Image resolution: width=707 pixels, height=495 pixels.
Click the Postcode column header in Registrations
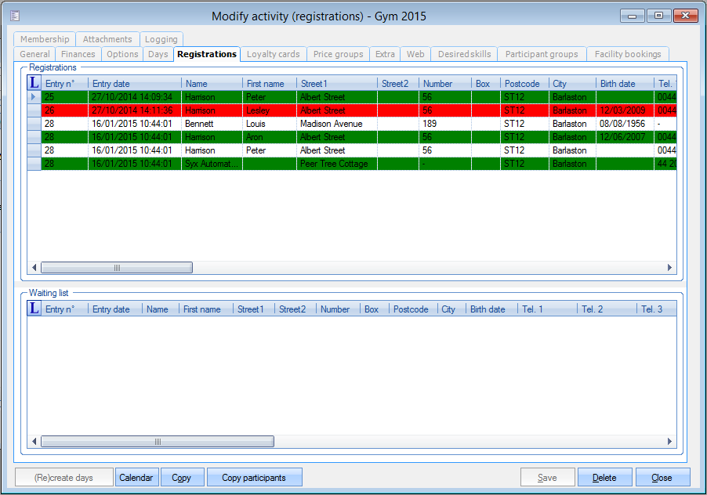(523, 84)
